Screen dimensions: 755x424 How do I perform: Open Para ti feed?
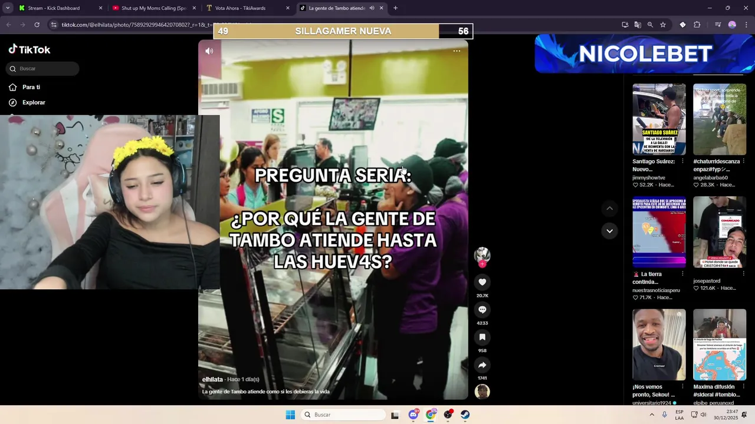[25, 87]
